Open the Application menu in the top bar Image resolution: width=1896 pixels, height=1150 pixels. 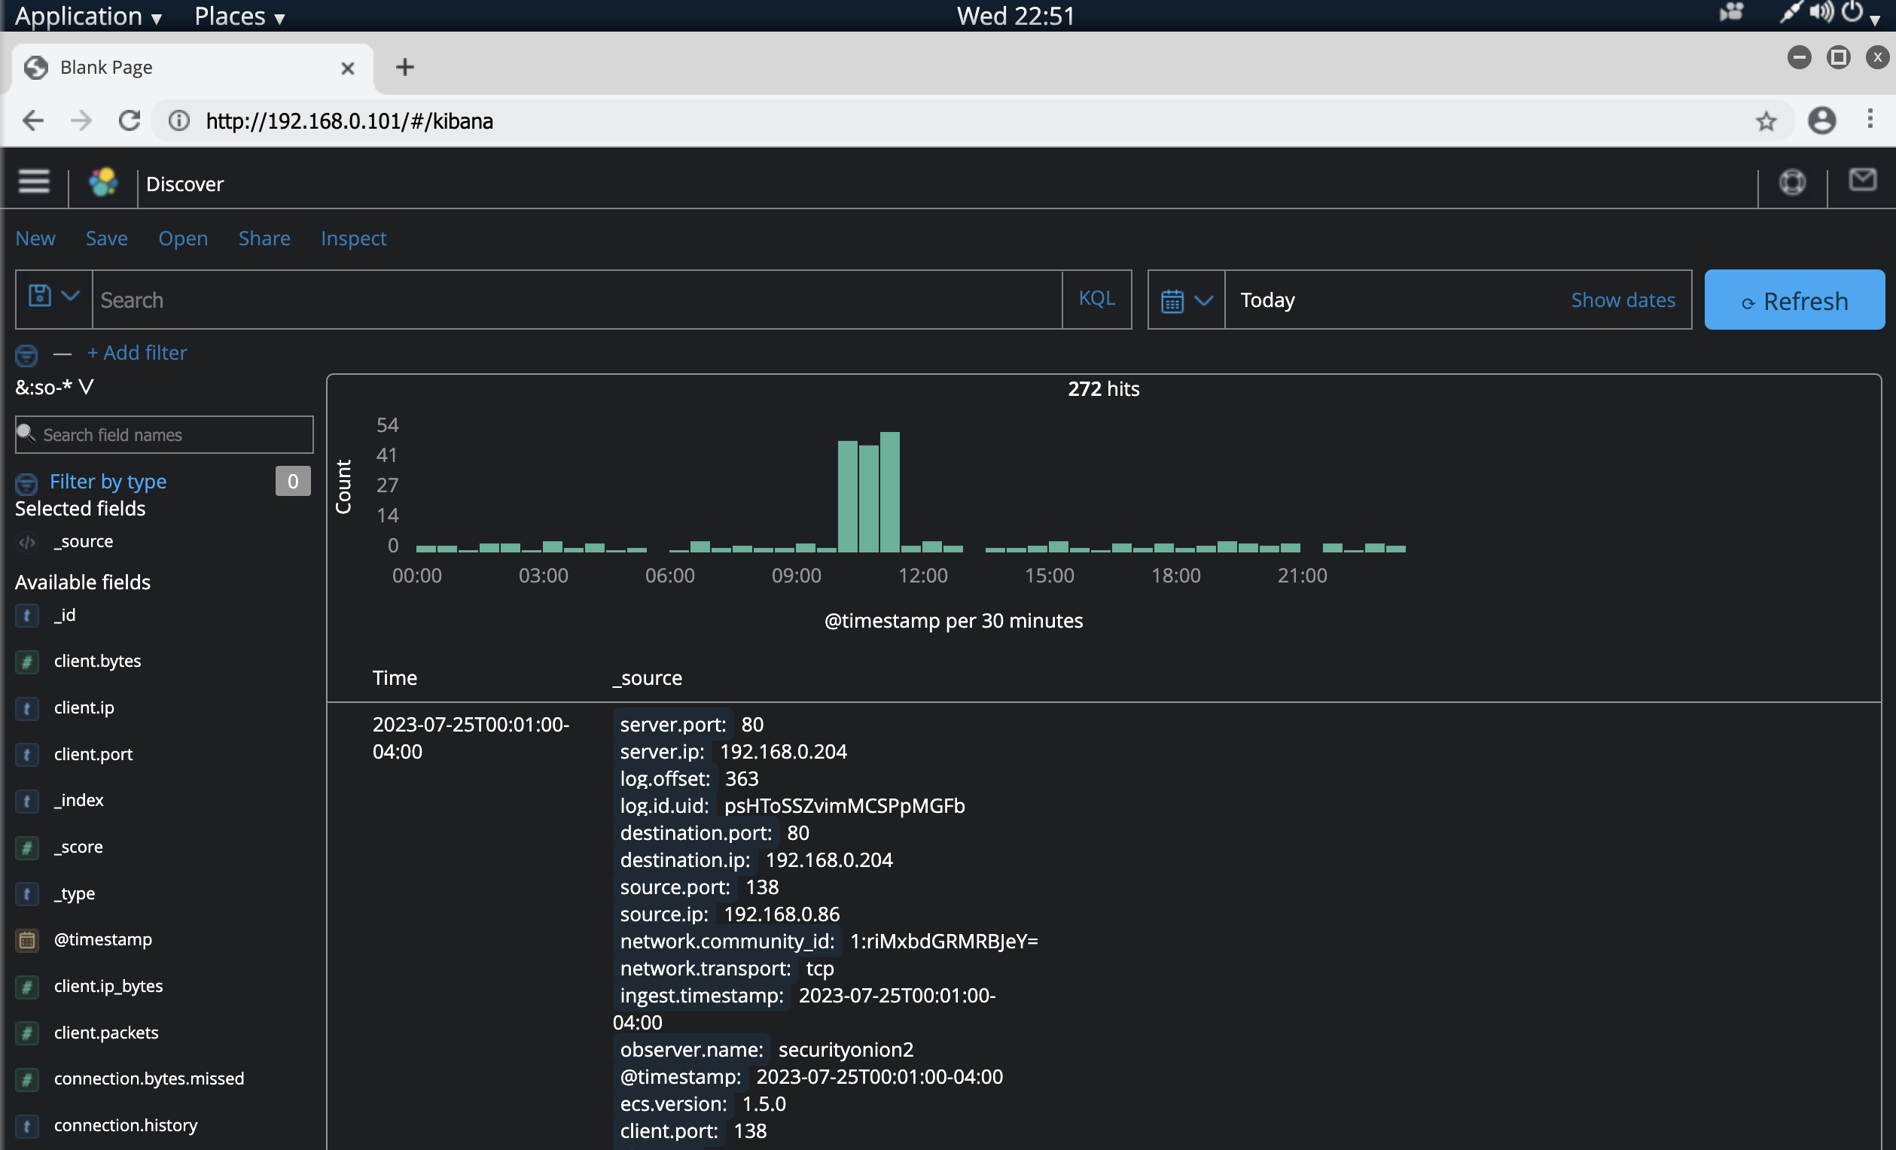79,15
